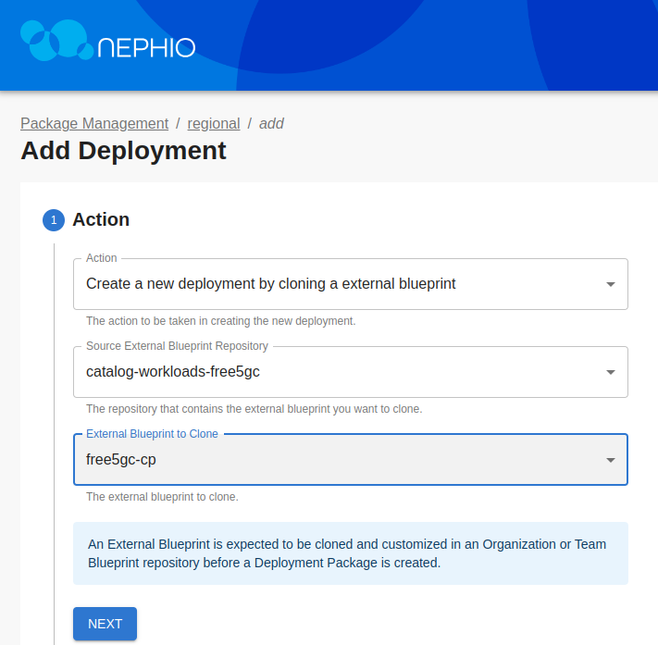Click the step 1 circle badge

click(x=54, y=220)
